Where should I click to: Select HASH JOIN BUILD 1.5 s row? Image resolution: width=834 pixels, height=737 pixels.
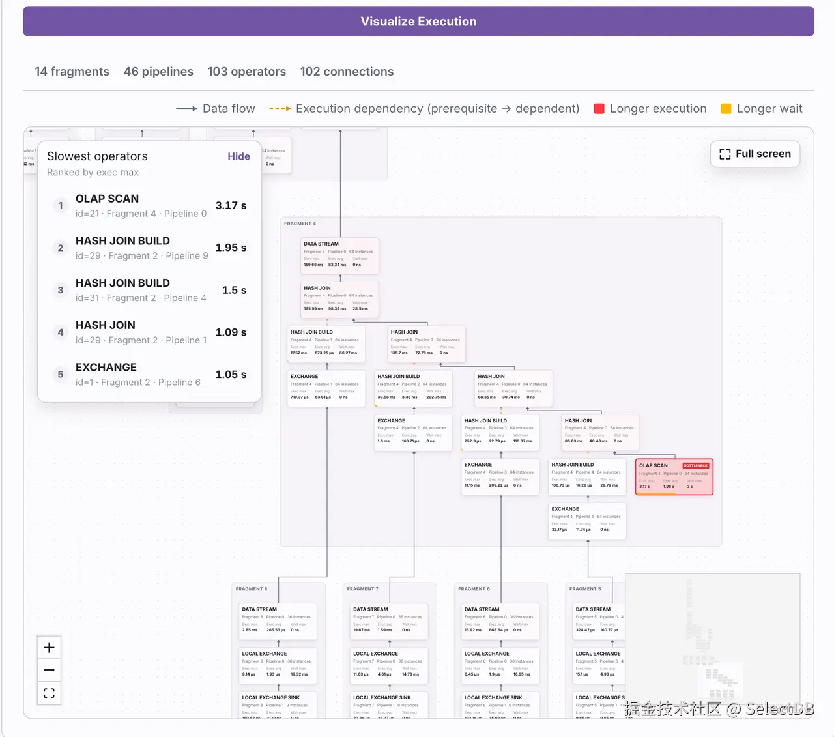pyautogui.click(x=149, y=290)
